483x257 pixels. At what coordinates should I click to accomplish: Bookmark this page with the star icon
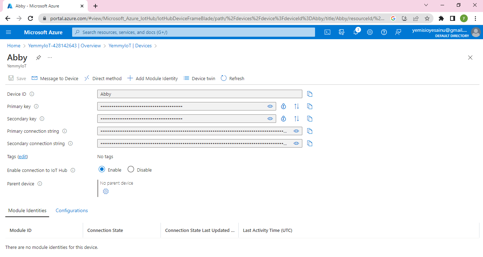coord(427,18)
